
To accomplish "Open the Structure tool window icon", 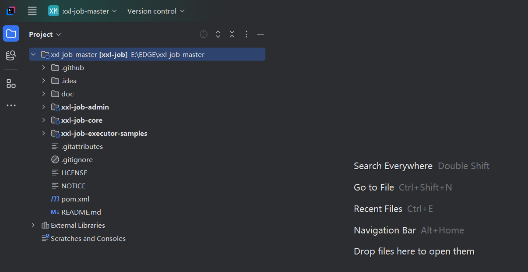I will (x=11, y=84).
